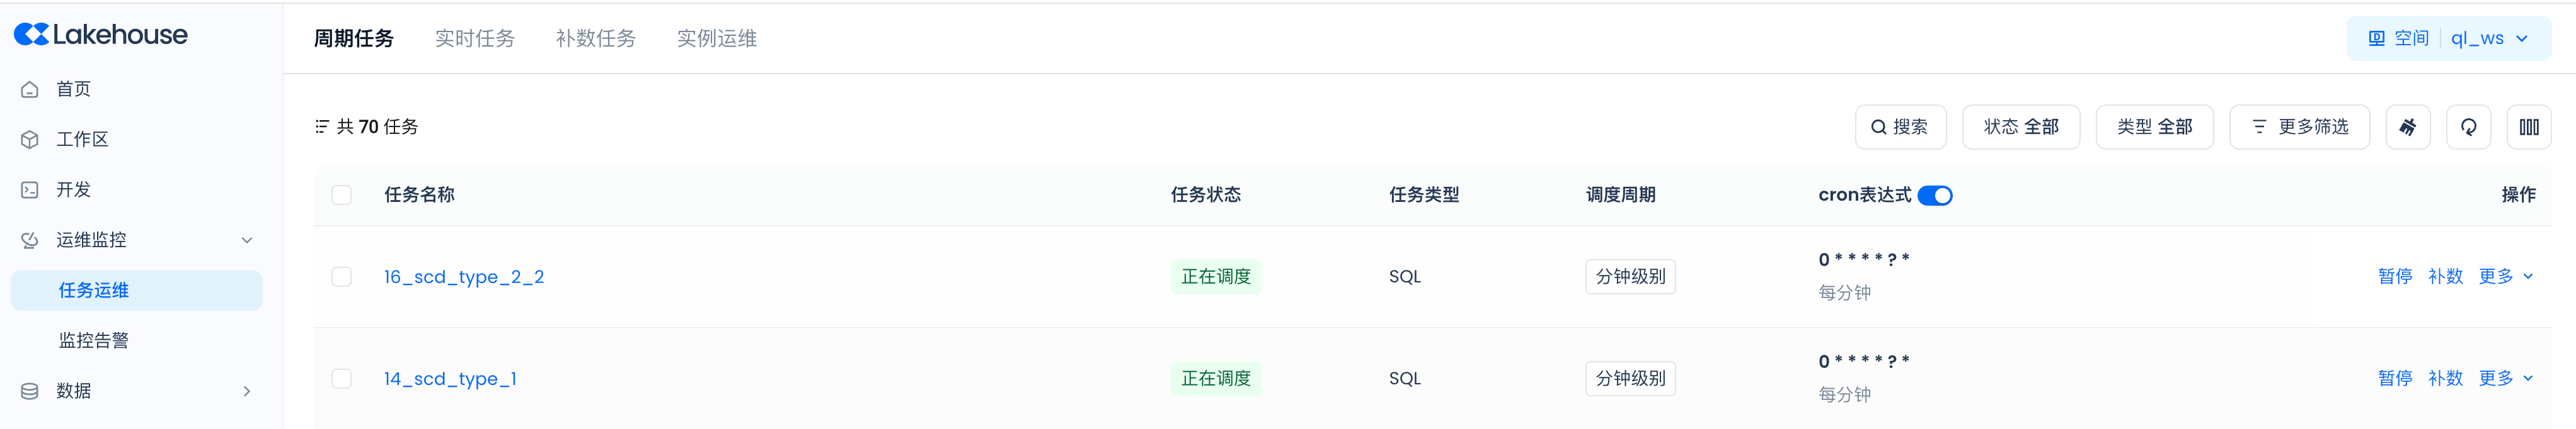The image size is (2576, 429).
Task: Tick the 14_scd_type_1 task checkbox
Action: coord(342,379)
